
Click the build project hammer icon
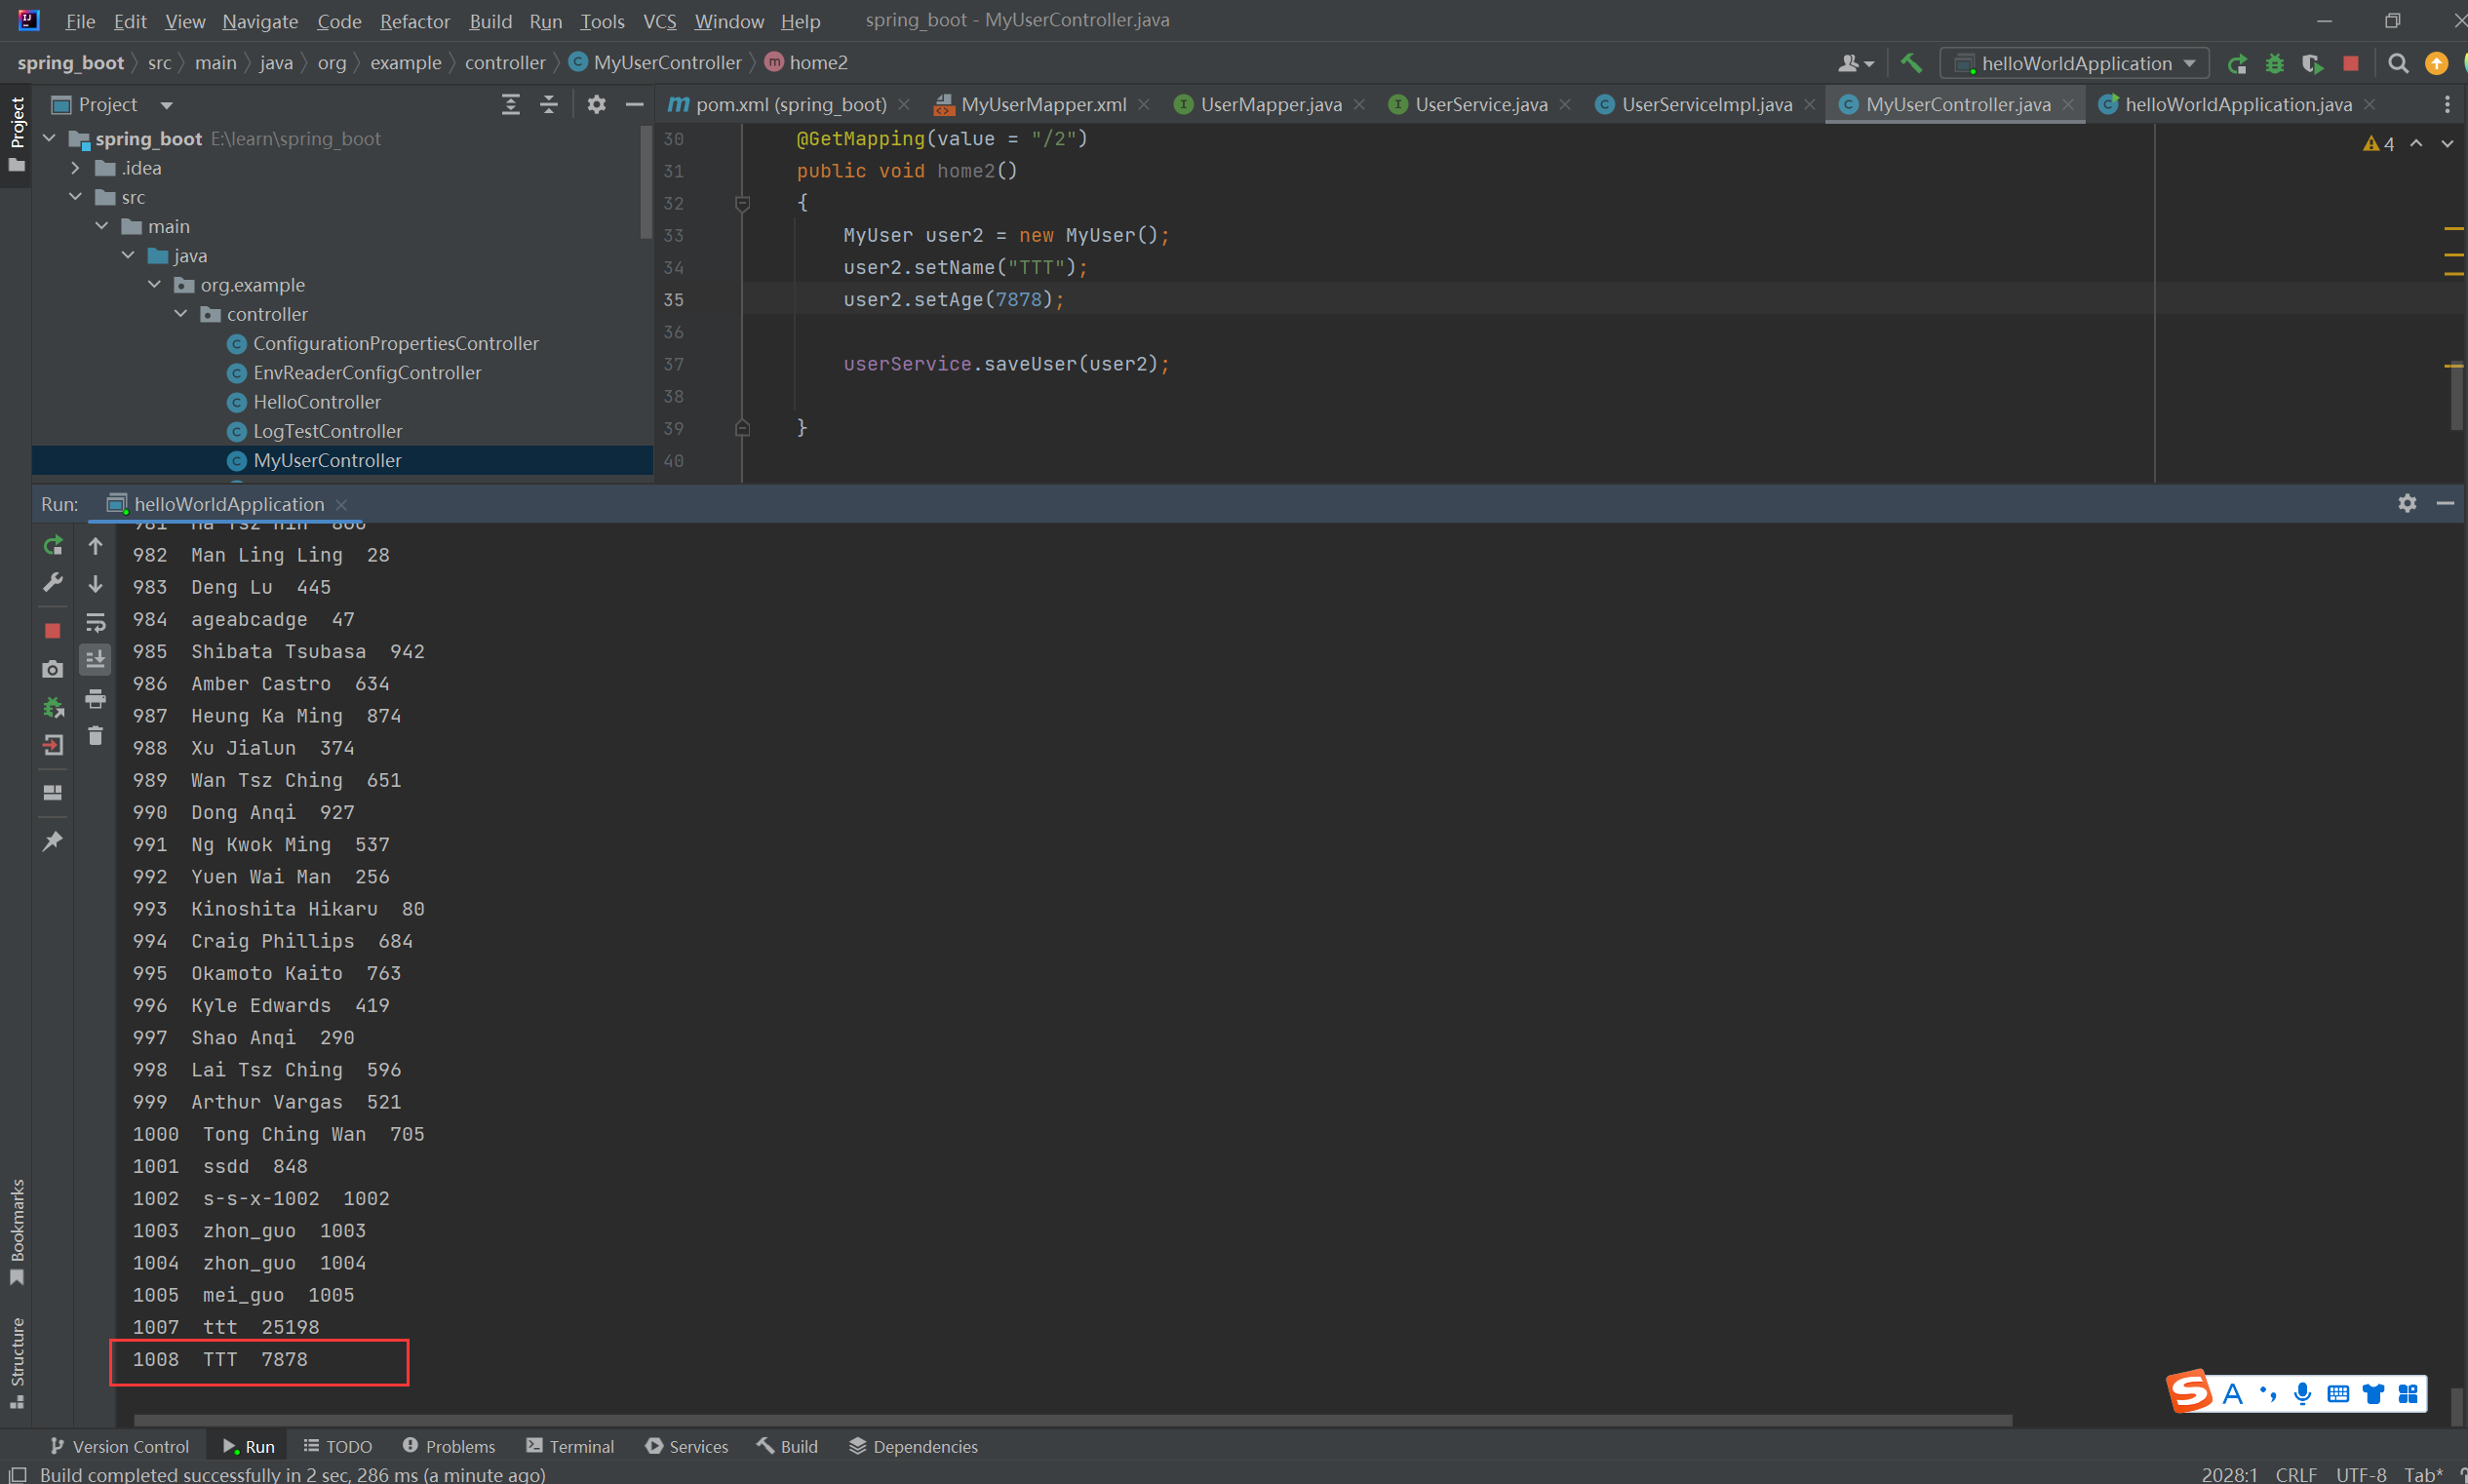[x=1911, y=63]
